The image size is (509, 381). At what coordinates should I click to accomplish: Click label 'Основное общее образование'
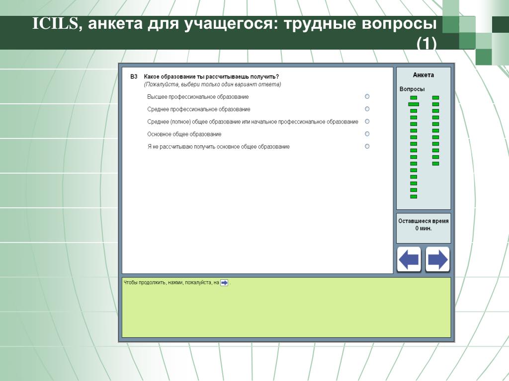coord(184,134)
